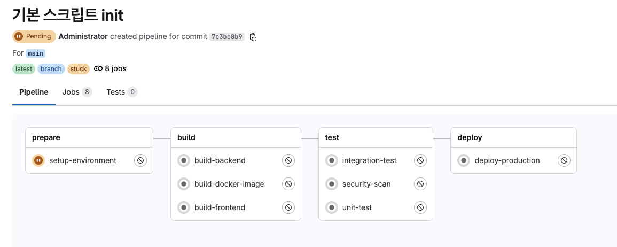Click the setup-environment pending status icon
This screenshot has height=247, width=617.
[38, 160]
